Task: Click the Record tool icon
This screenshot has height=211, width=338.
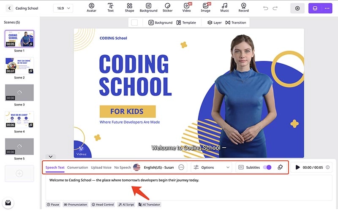Action: pos(243,8)
